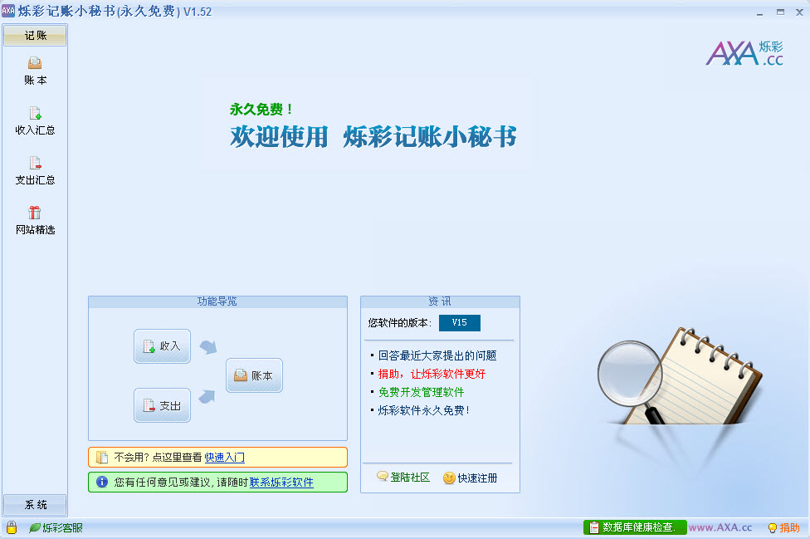Viewport: 810px width, 539px height.
Task: Click the 捐助 lightbulb in status bar
Action: click(783, 527)
